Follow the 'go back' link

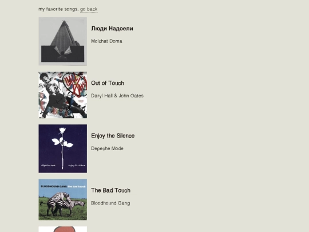point(89,9)
